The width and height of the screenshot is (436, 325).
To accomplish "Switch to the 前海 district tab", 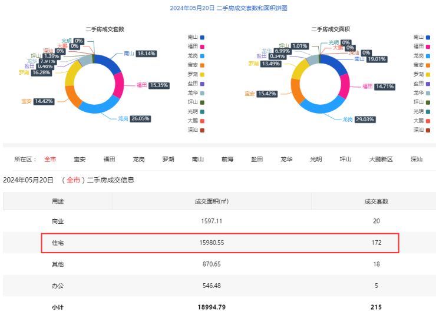I will pos(227,159).
